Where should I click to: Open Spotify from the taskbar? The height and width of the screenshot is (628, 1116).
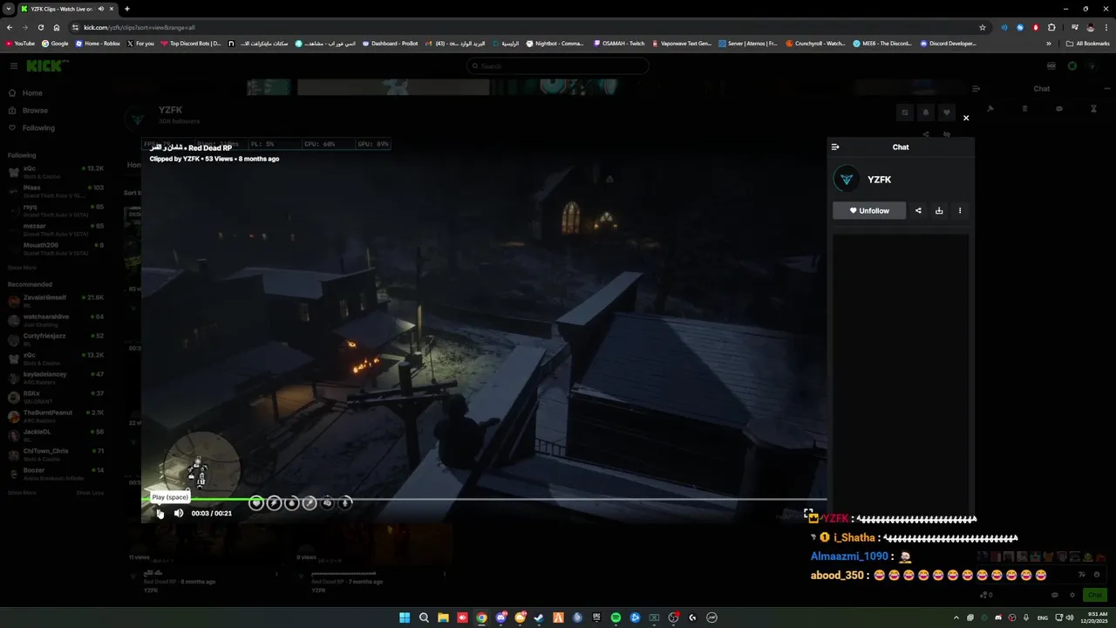pyautogui.click(x=616, y=618)
